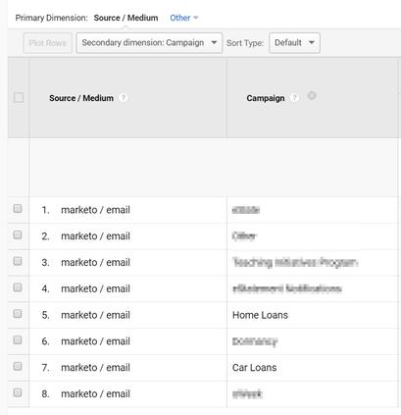Click help icon next to Source / Medium

124,97
